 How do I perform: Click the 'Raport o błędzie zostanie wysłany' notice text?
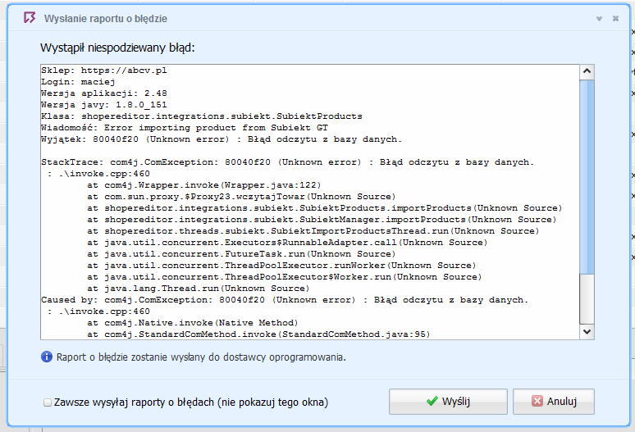(201, 357)
